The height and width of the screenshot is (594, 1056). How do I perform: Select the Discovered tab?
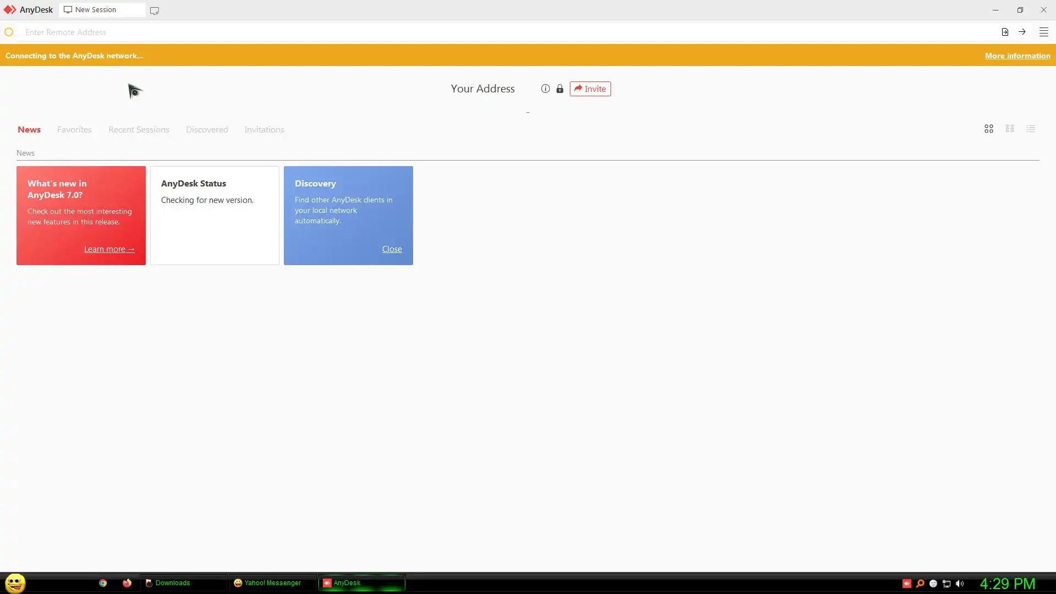(207, 130)
